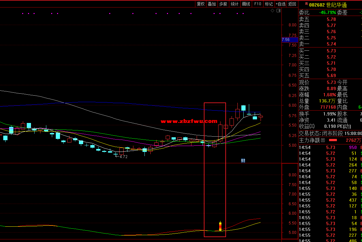Click 换手 value 1.99%
362x242 pixels.
(329, 114)
